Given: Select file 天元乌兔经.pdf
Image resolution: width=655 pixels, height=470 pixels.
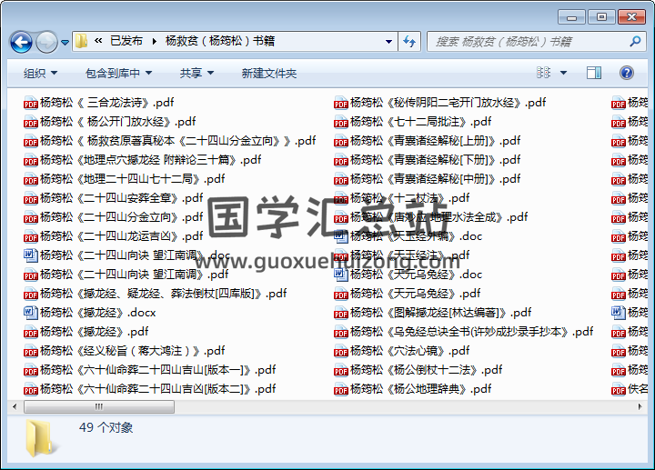Looking at the screenshot, I should [x=408, y=294].
